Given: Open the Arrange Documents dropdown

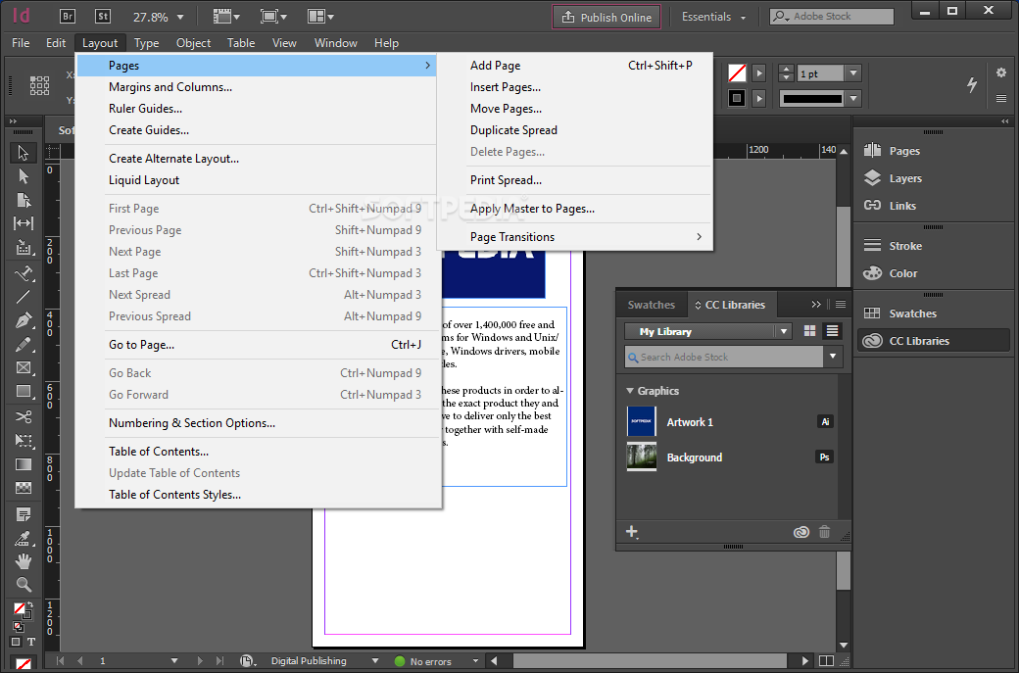Looking at the screenshot, I should (320, 17).
